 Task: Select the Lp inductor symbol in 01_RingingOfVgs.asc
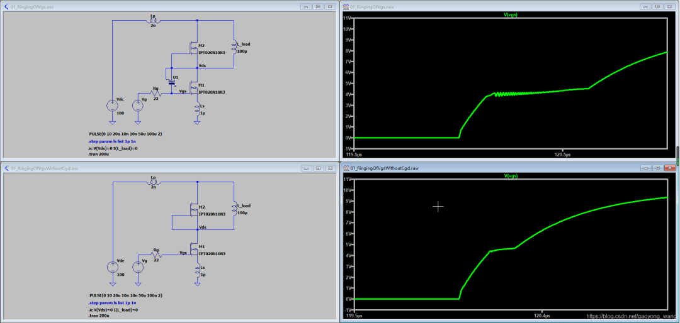point(152,20)
